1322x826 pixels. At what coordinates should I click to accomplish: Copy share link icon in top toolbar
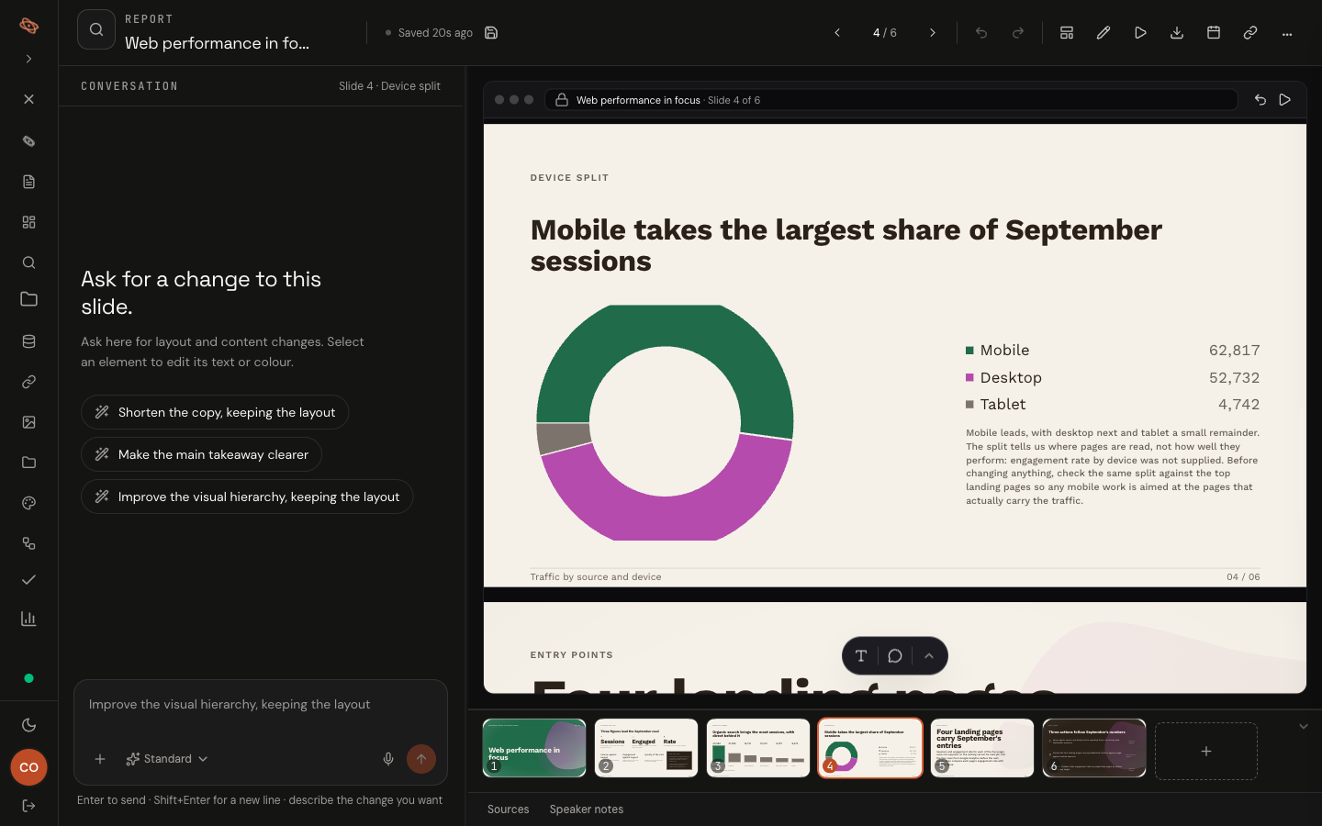(x=1250, y=33)
